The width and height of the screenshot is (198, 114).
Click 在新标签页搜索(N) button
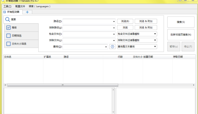click(x=181, y=34)
